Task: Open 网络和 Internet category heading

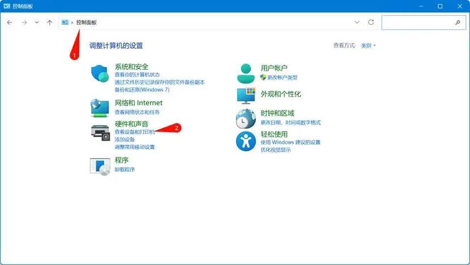Action: (139, 103)
